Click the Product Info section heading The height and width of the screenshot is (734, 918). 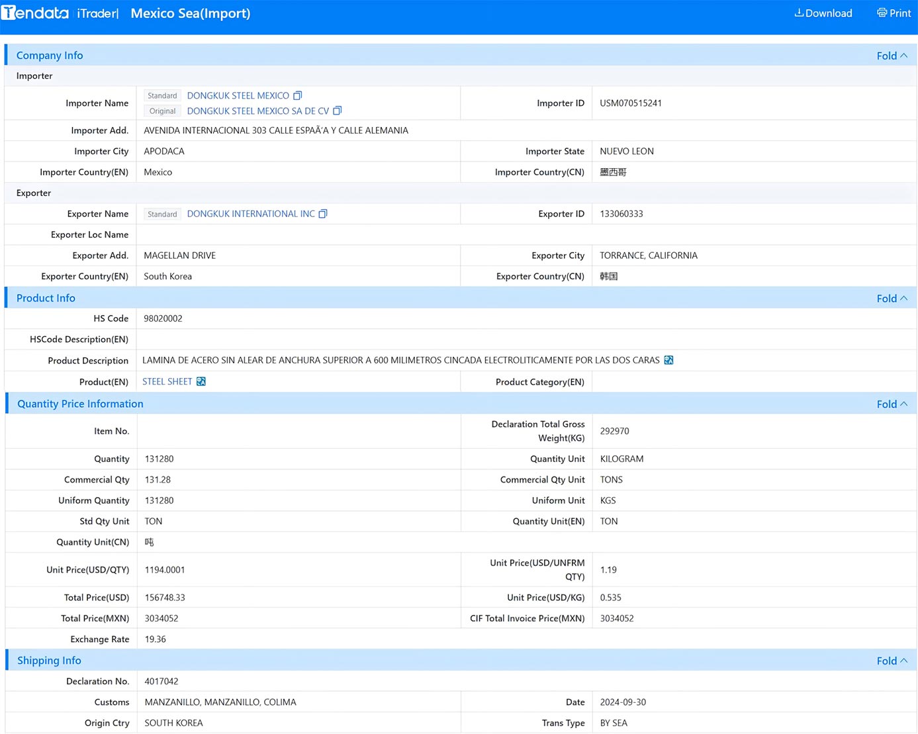pos(46,298)
